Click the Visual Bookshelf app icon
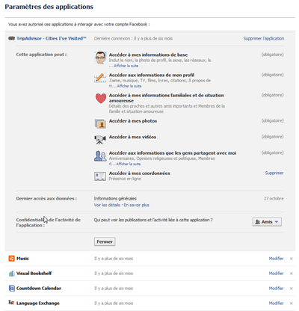This screenshot has width=299, height=311. click(x=11, y=274)
